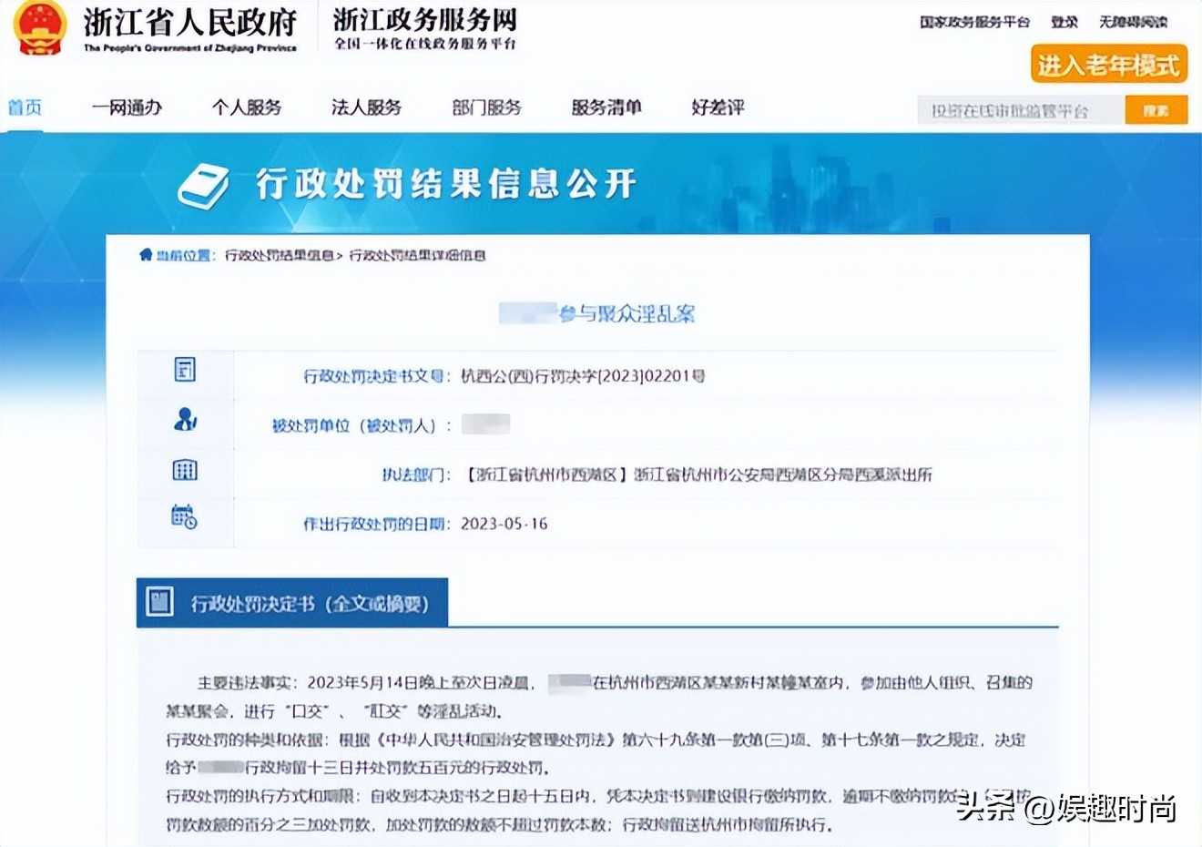Click the person icon beside 被处罚单位 row
Viewport: 1202px width, 847px height.
point(185,420)
